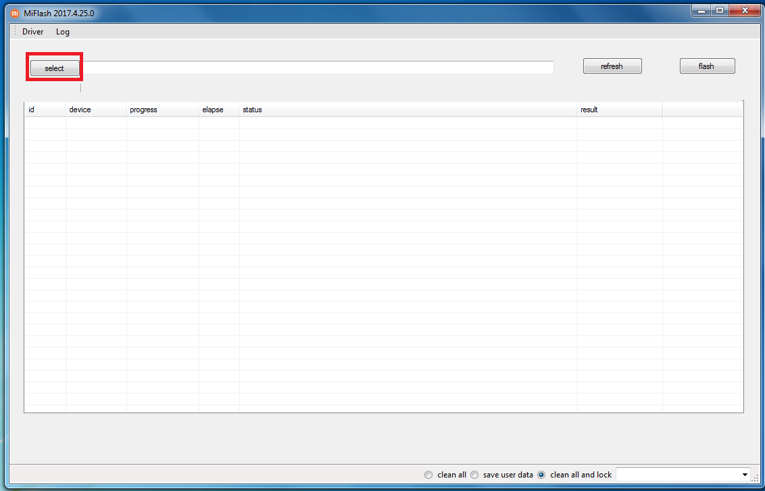The height and width of the screenshot is (491, 765).
Task: Click the MiFlash logo in the title bar
Action: click(15, 13)
